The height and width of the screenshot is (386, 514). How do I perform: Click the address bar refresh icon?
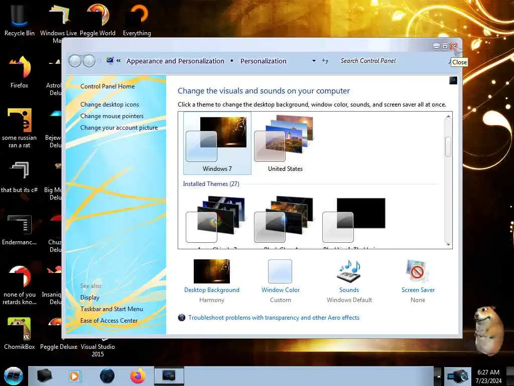[325, 61]
